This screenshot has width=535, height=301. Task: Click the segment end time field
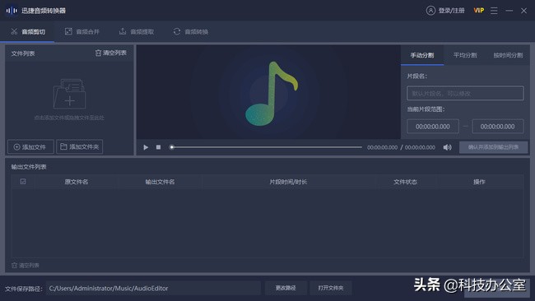[497, 127]
